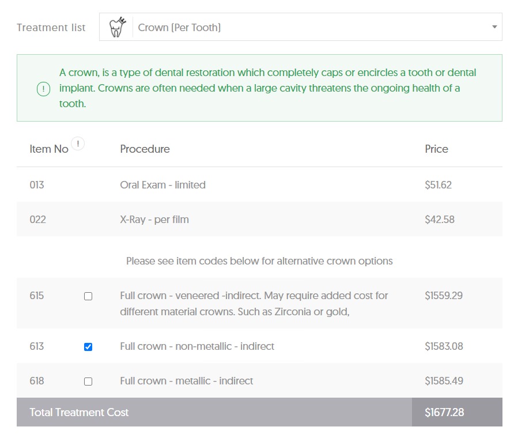514x438 pixels.
Task: Click the $1559.29 price for item 615
Action: (x=444, y=296)
